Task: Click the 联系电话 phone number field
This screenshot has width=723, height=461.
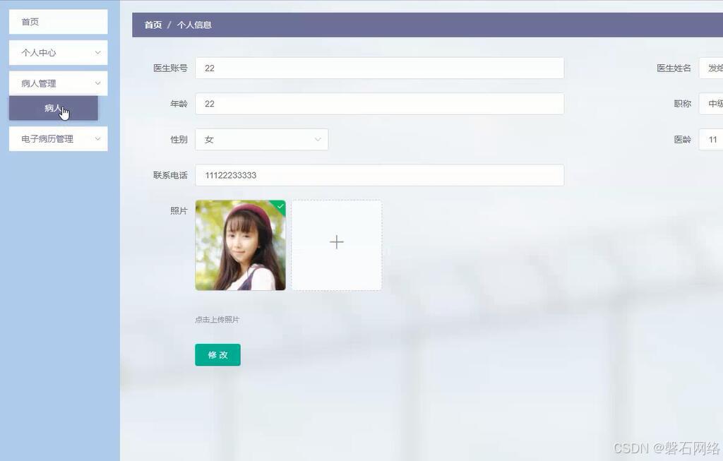Action: tap(380, 175)
